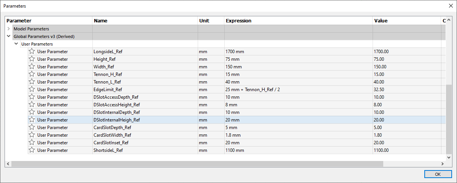Toggle favorite star for Tennon_L_Ref
Screen dimensions: 457x183
tap(32, 82)
